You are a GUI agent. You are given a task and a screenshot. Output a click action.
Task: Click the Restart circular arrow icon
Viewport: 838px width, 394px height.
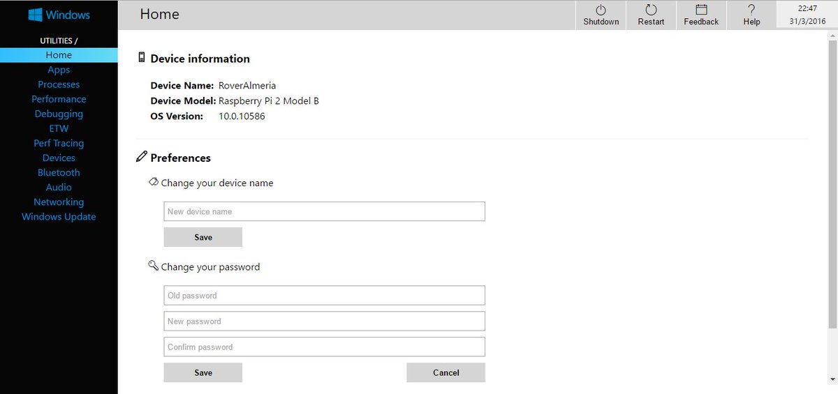(x=651, y=10)
